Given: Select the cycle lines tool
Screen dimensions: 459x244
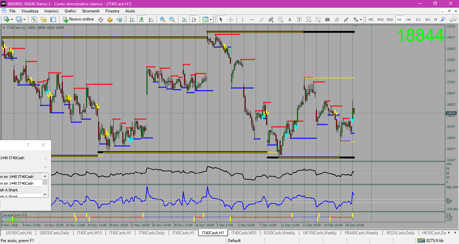Looking at the screenshot, I should (x=346, y=19).
